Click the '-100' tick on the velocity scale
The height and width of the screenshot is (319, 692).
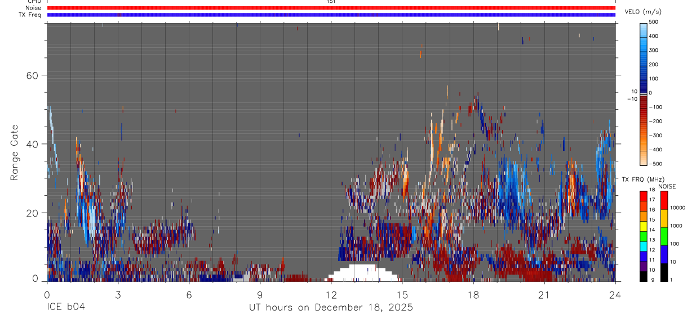tap(654, 107)
